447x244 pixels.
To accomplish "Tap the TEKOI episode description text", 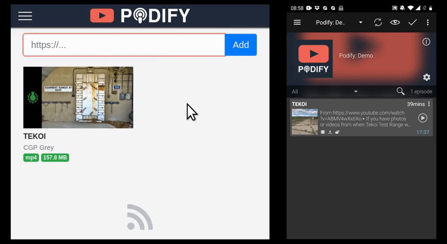I will coord(365,119).
